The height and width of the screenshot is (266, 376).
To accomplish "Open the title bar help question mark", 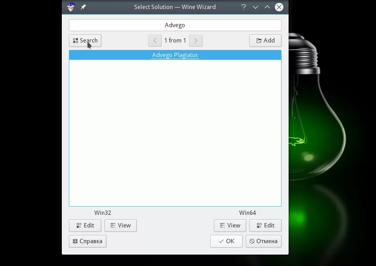I will [244, 7].
